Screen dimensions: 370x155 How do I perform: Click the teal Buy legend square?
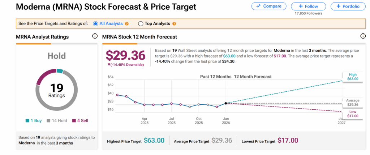point(27,121)
